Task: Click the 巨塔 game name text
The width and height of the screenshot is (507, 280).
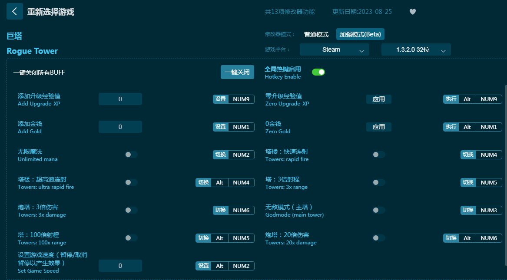Action: [x=14, y=36]
